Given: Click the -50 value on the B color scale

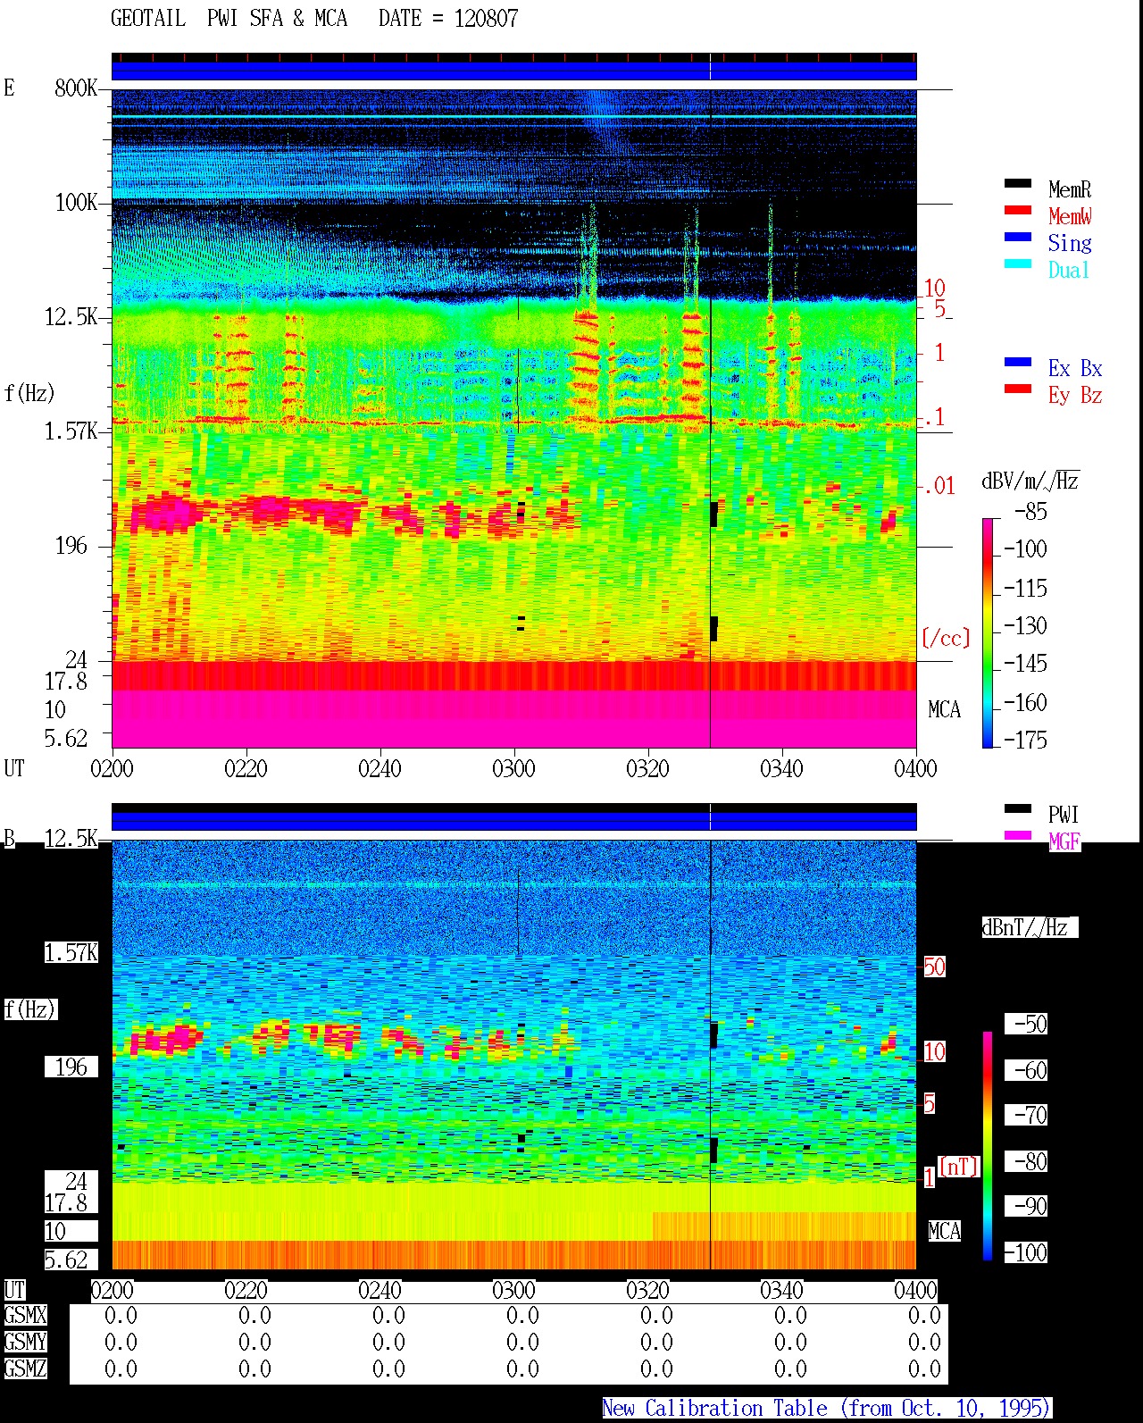Looking at the screenshot, I should point(1027,1024).
